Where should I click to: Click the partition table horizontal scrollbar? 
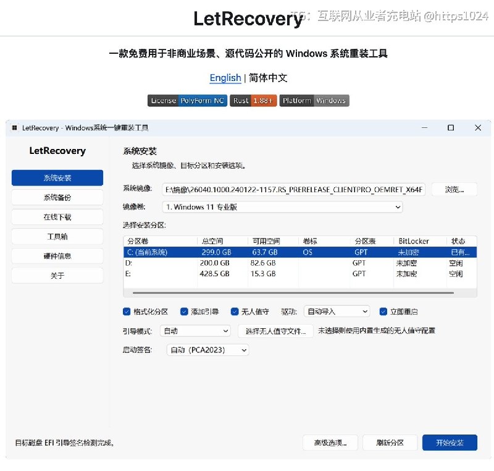click(x=293, y=293)
